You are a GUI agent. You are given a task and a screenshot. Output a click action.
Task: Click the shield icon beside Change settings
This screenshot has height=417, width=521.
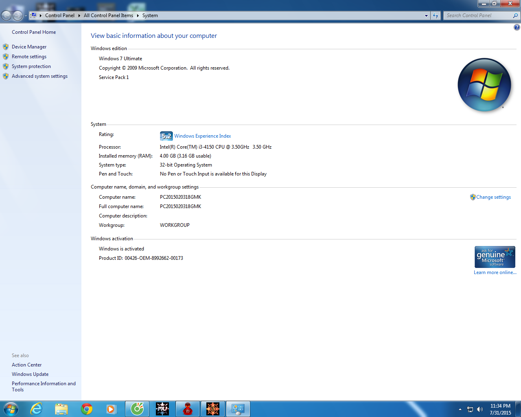pos(473,197)
